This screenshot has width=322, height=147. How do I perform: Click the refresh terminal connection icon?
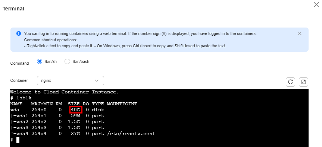(290, 82)
